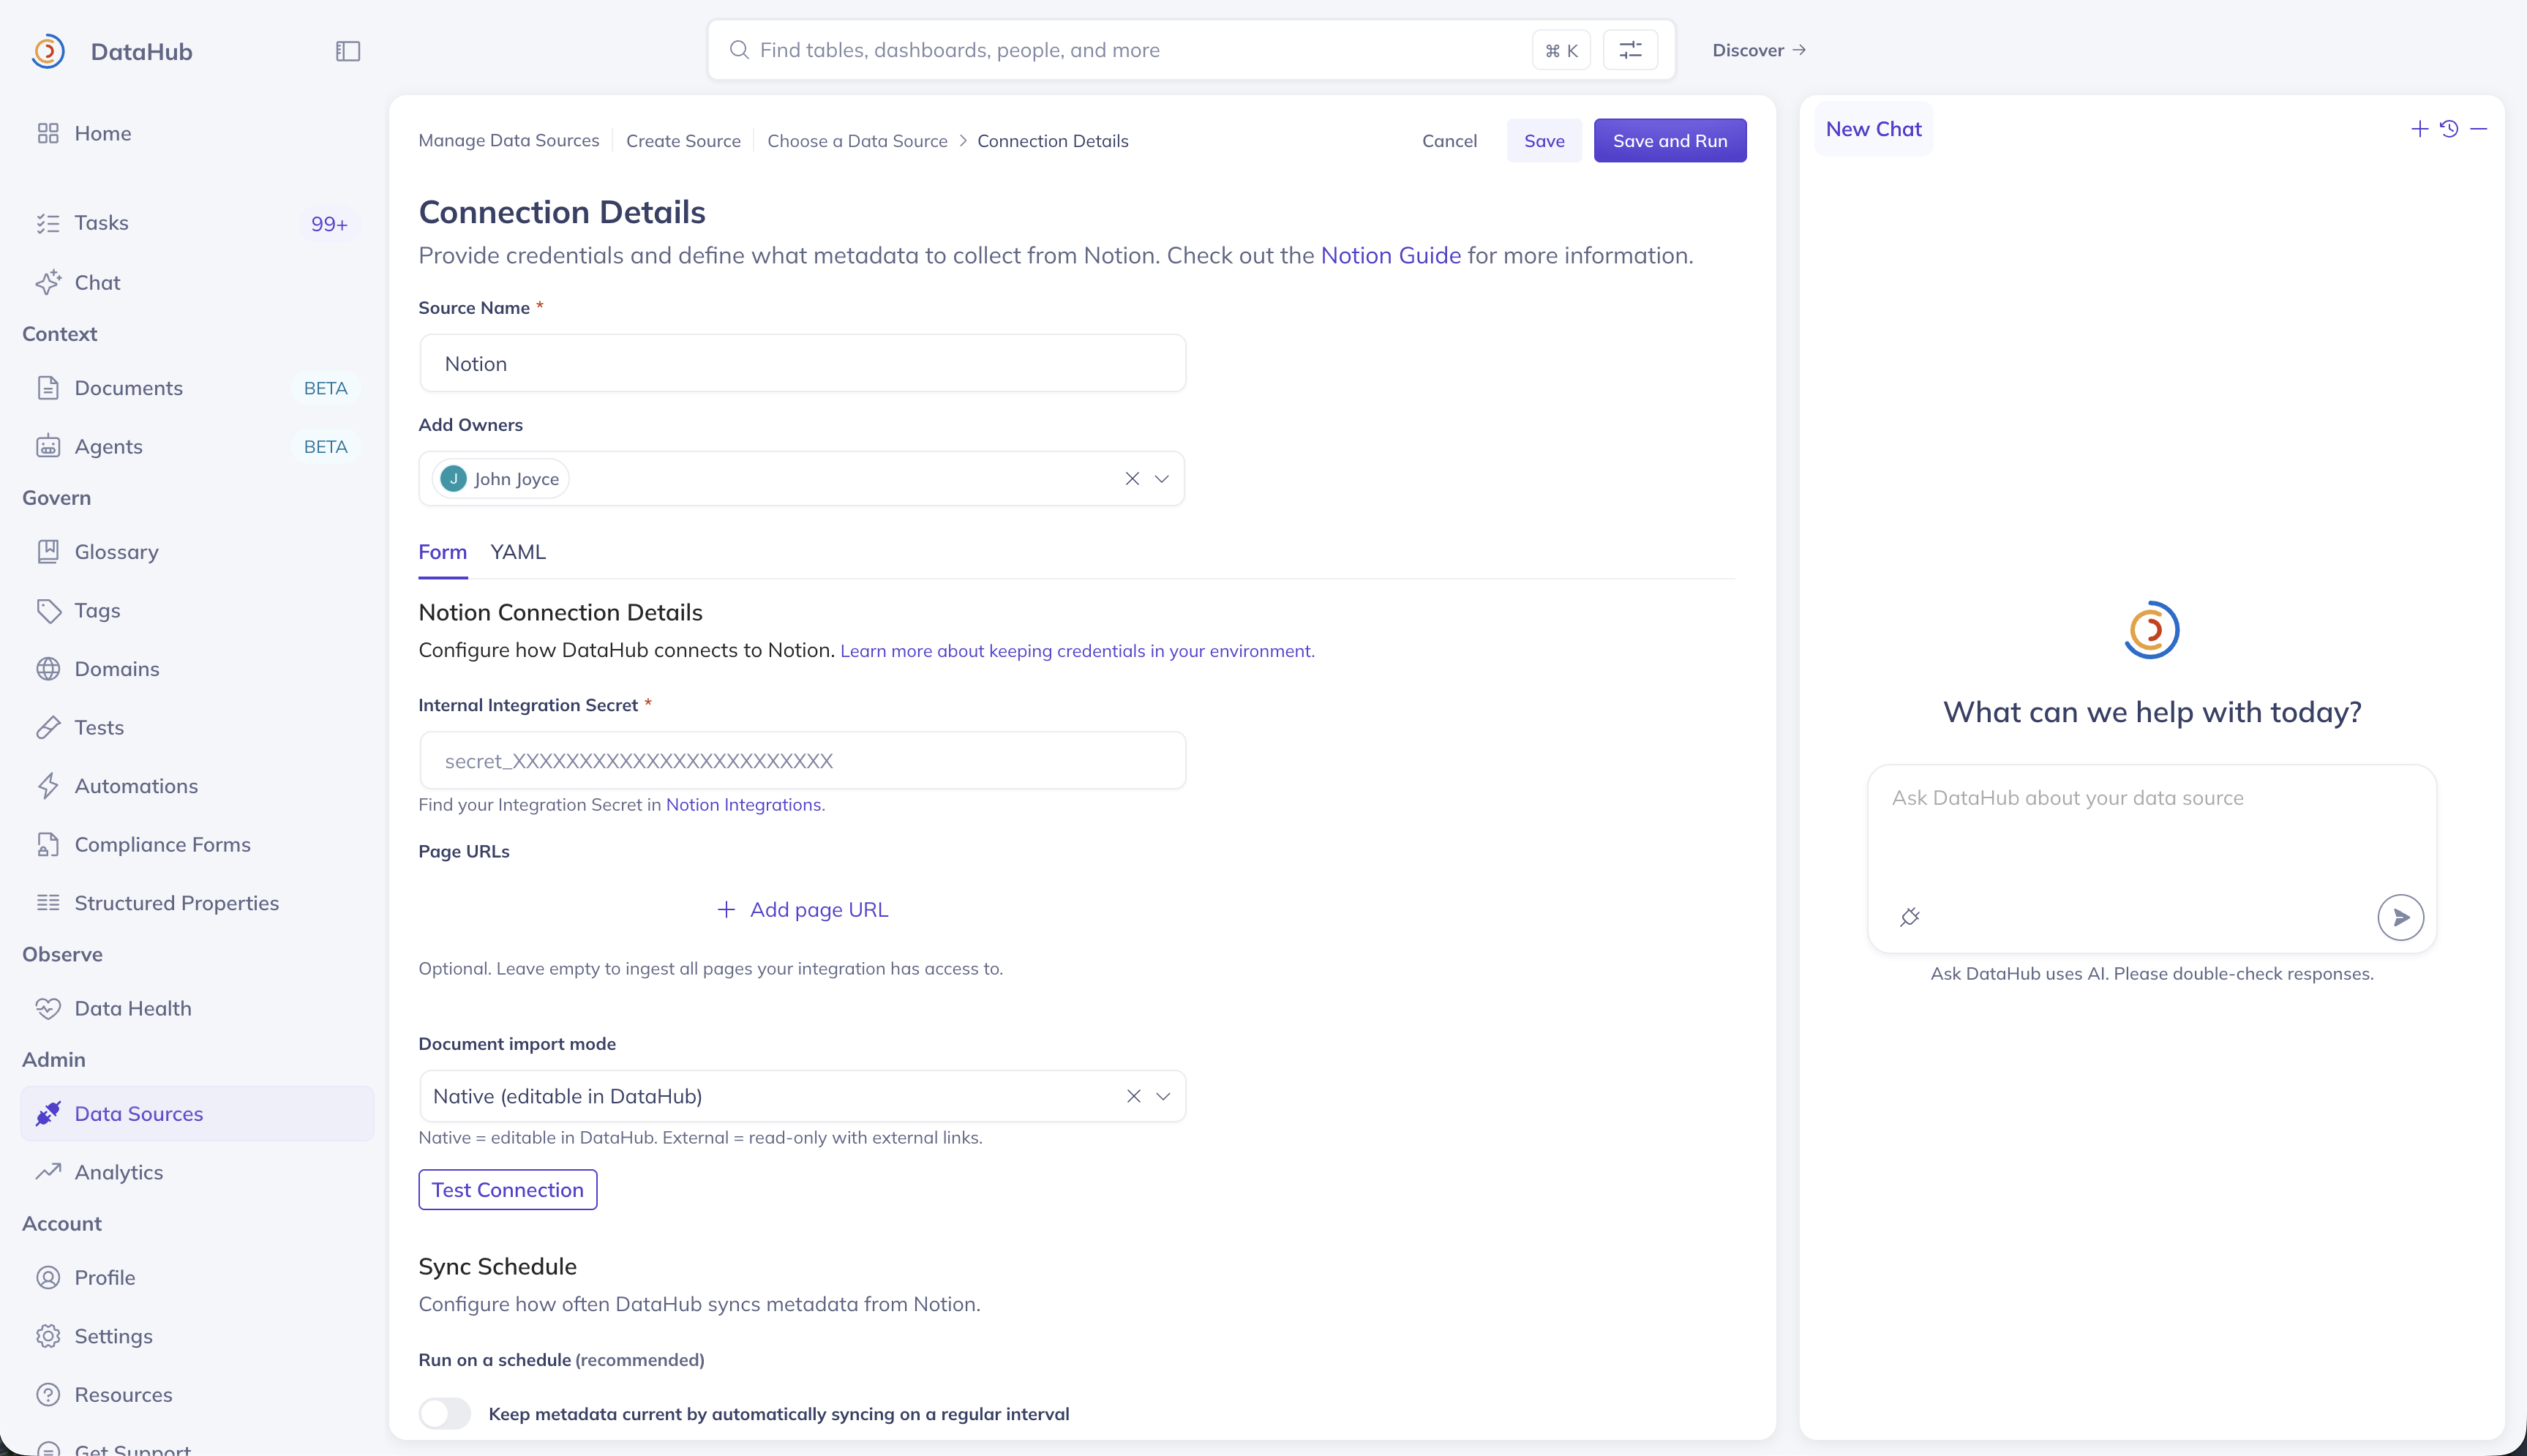Image resolution: width=2527 pixels, height=1456 pixels.
Task: Go to Manage Data Sources breadcrumb
Action: pos(508,141)
